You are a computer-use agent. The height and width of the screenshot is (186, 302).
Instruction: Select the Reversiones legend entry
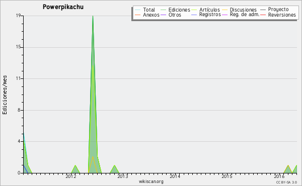coord(278,15)
